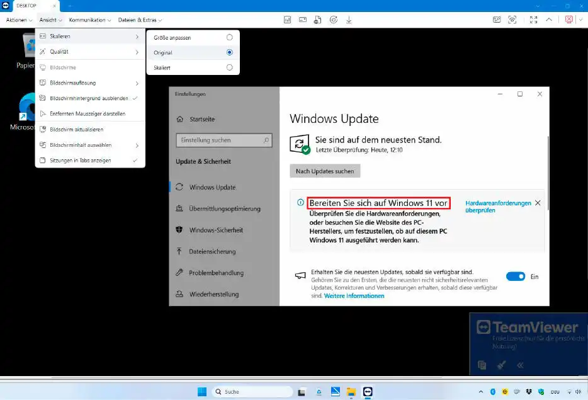Click the Nach Updates suchen button

point(324,171)
